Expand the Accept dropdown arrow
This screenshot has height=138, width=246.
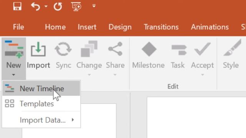[x=203, y=75]
